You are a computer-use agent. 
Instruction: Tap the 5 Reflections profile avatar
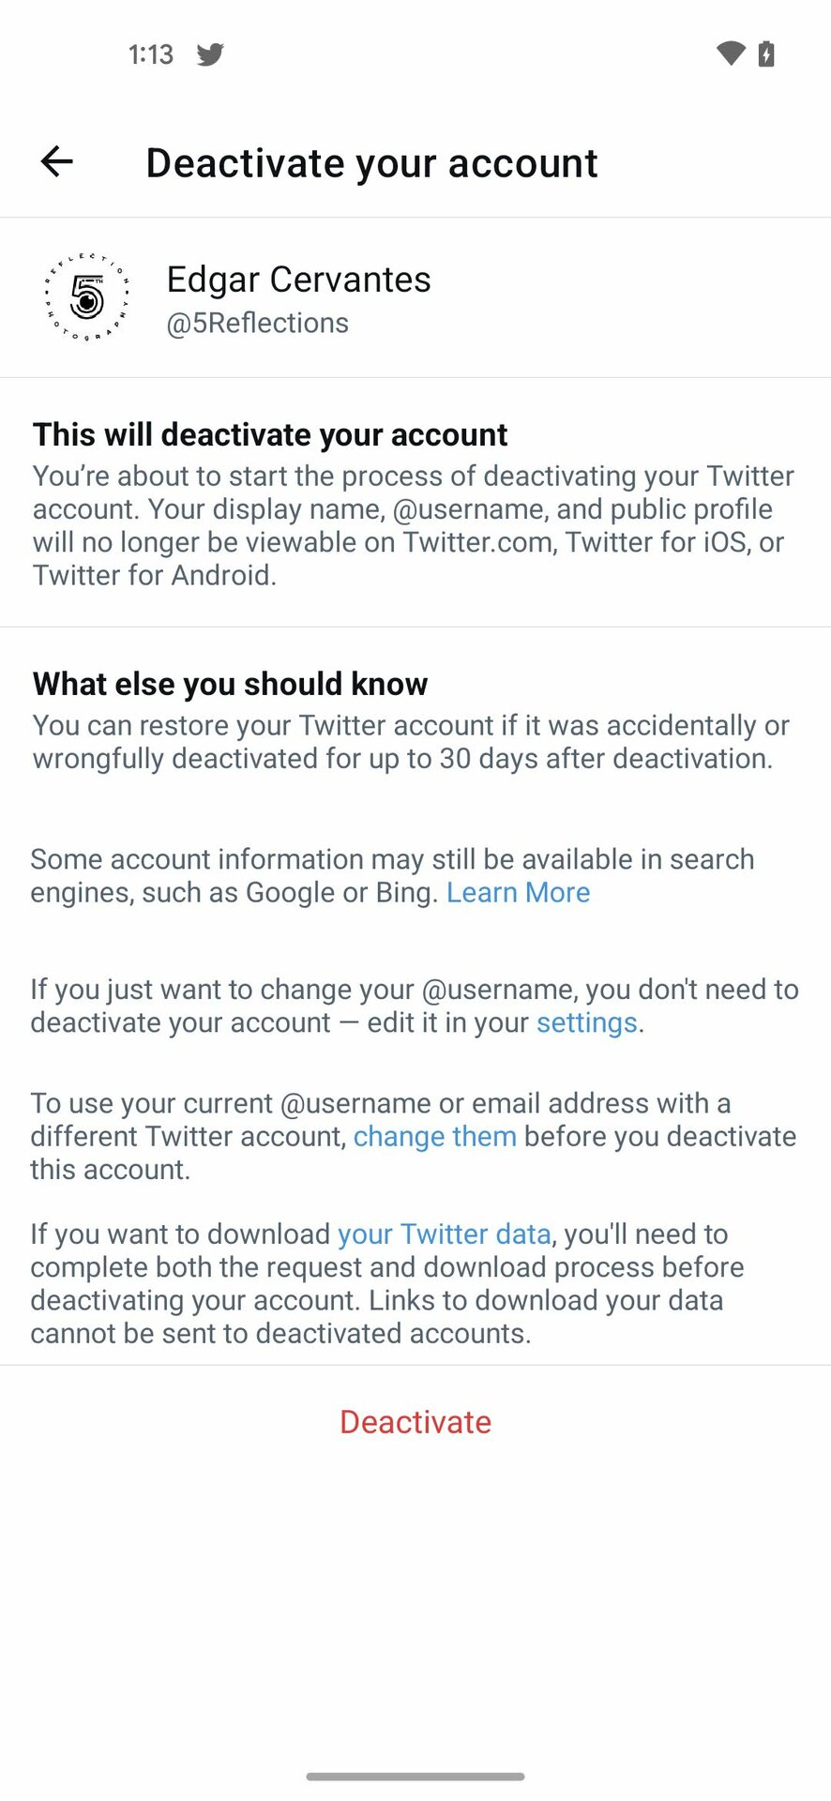[x=87, y=297]
